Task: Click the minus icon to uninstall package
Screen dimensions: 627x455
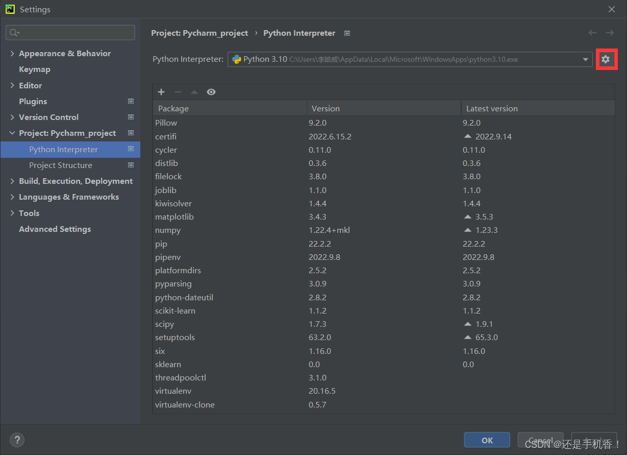Action: click(178, 92)
